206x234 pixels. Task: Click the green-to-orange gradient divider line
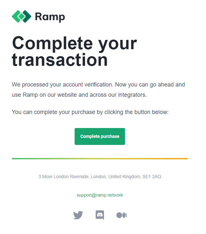coord(100,159)
